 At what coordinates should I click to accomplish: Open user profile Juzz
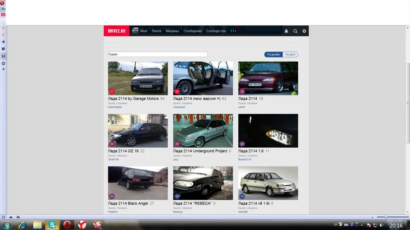coord(176,160)
